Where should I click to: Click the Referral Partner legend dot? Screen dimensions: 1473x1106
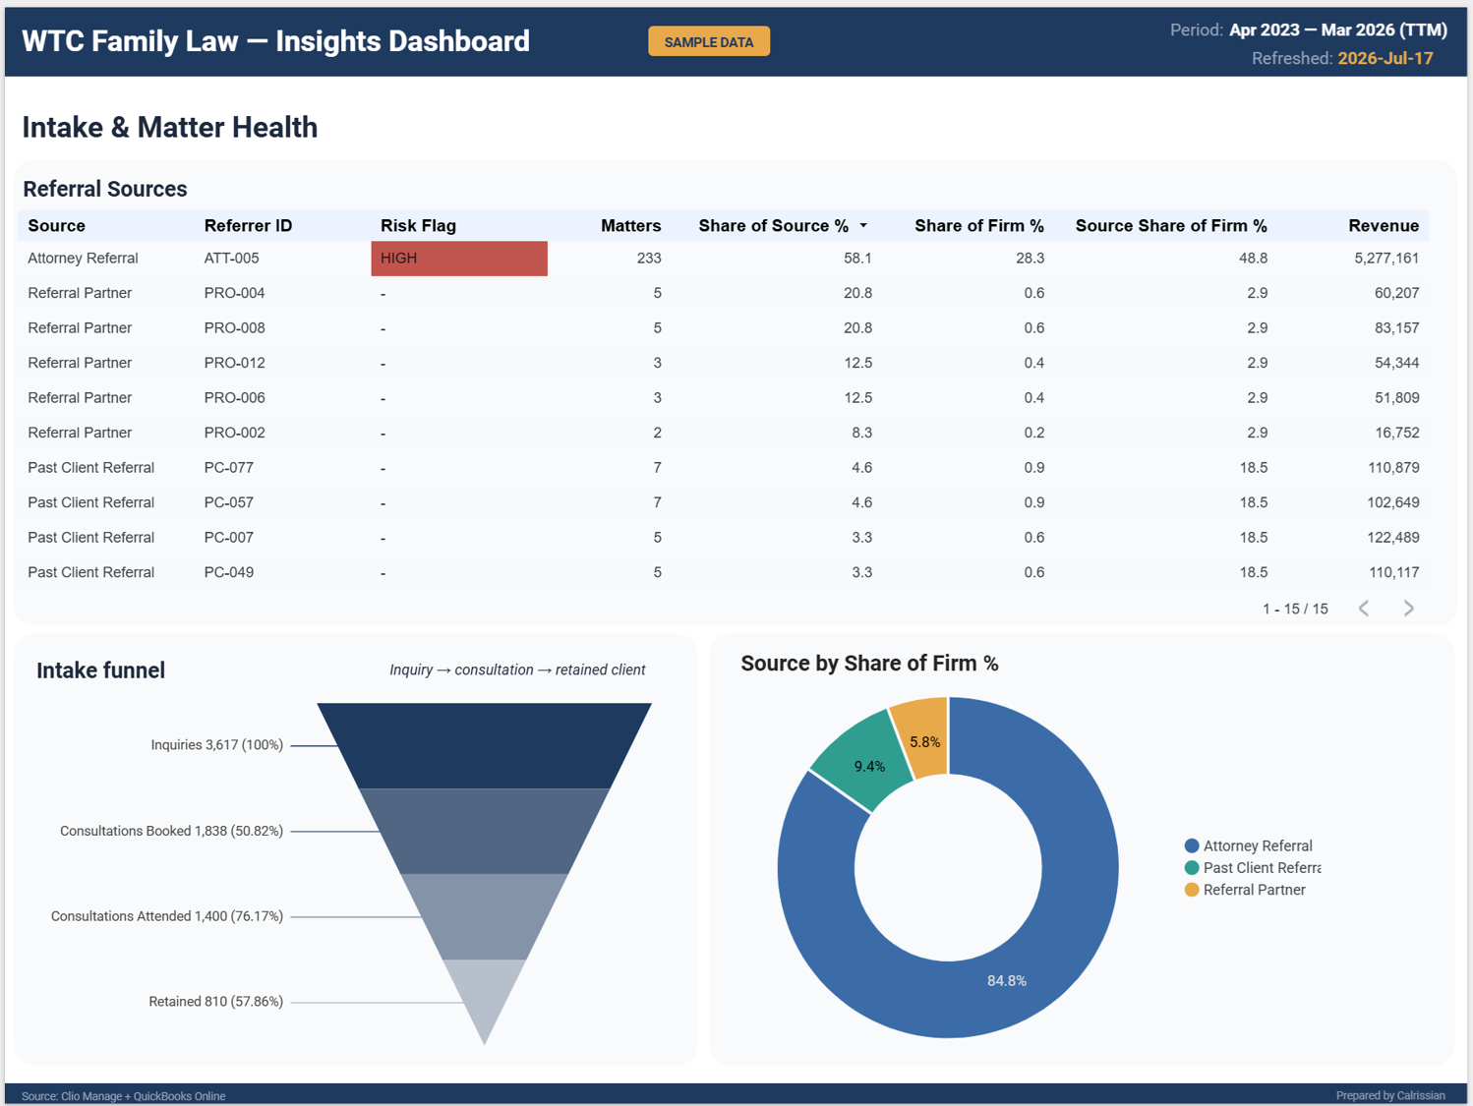pyautogui.click(x=1192, y=890)
